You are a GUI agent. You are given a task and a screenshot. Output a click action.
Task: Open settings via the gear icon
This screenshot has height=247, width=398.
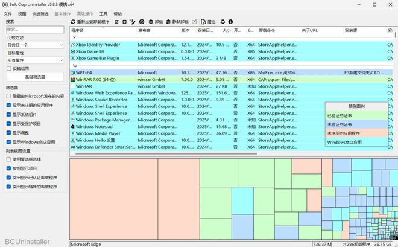coord(223,22)
